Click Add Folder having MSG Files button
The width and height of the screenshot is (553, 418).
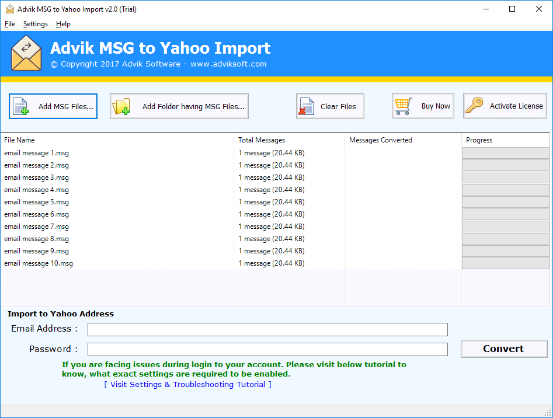click(179, 106)
